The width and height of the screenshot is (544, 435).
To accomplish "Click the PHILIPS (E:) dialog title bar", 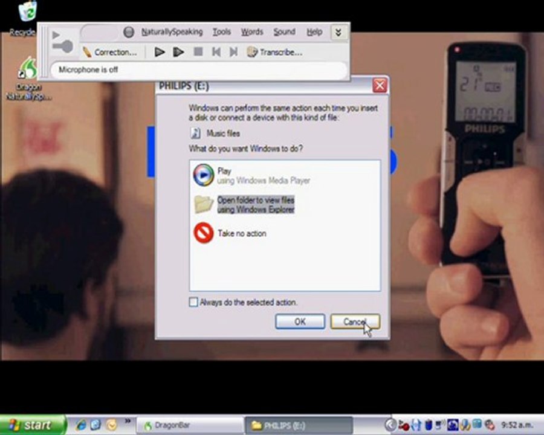I will [264, 86].
